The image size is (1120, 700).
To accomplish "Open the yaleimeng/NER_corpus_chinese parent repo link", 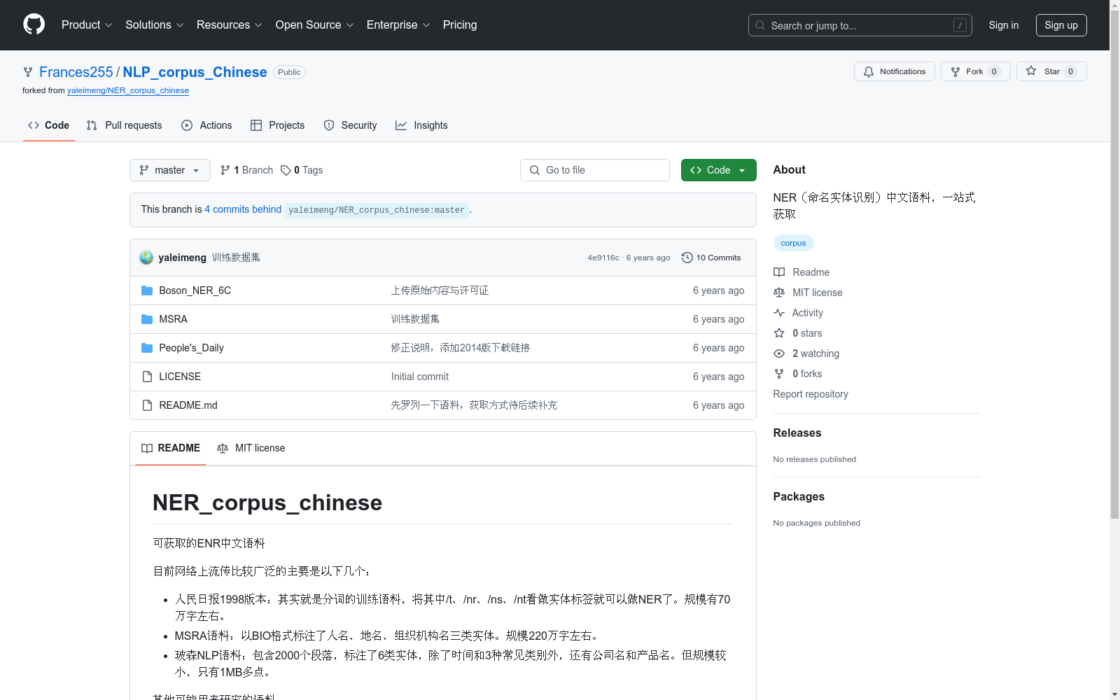I will [128, 90].
